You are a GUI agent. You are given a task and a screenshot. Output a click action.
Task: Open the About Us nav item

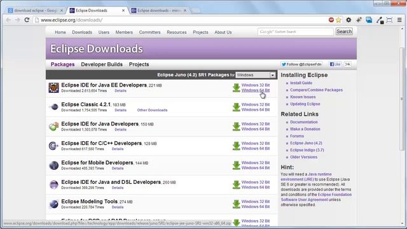pos(223,32)
